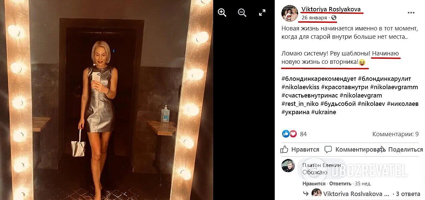This screenshot has width=425, height=200.
Task: Expand the Комментарии: 9 comments list
Action: coord(395,134)
